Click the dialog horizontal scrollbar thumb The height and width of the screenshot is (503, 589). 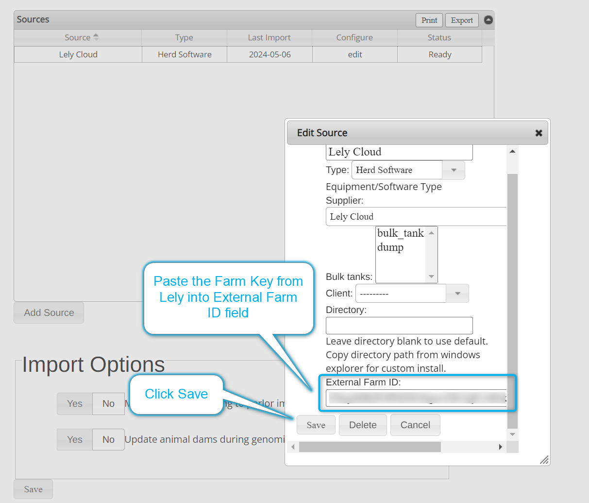[370, 447]
